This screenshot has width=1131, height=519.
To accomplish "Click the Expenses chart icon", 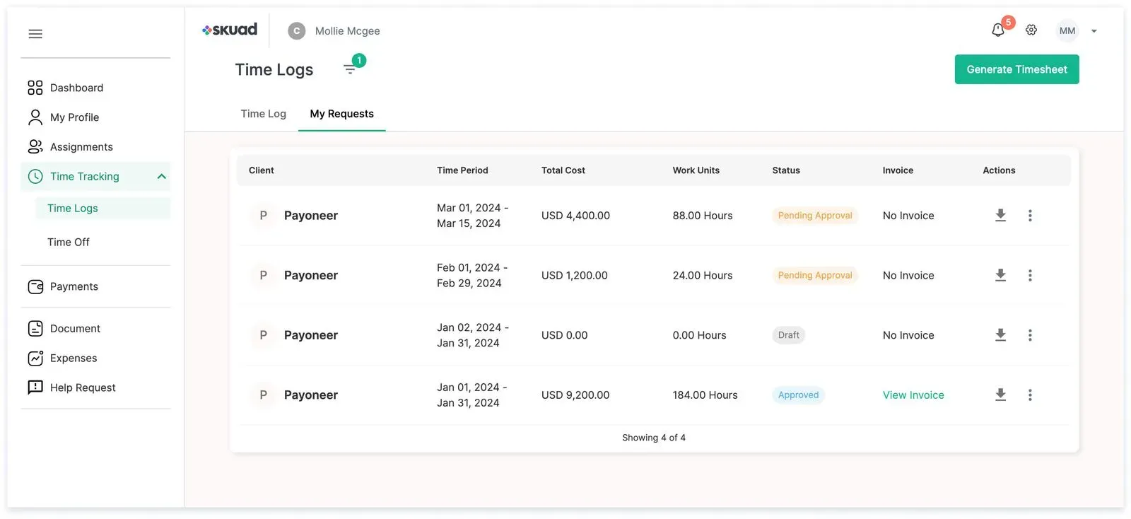I will click(35, 358).
